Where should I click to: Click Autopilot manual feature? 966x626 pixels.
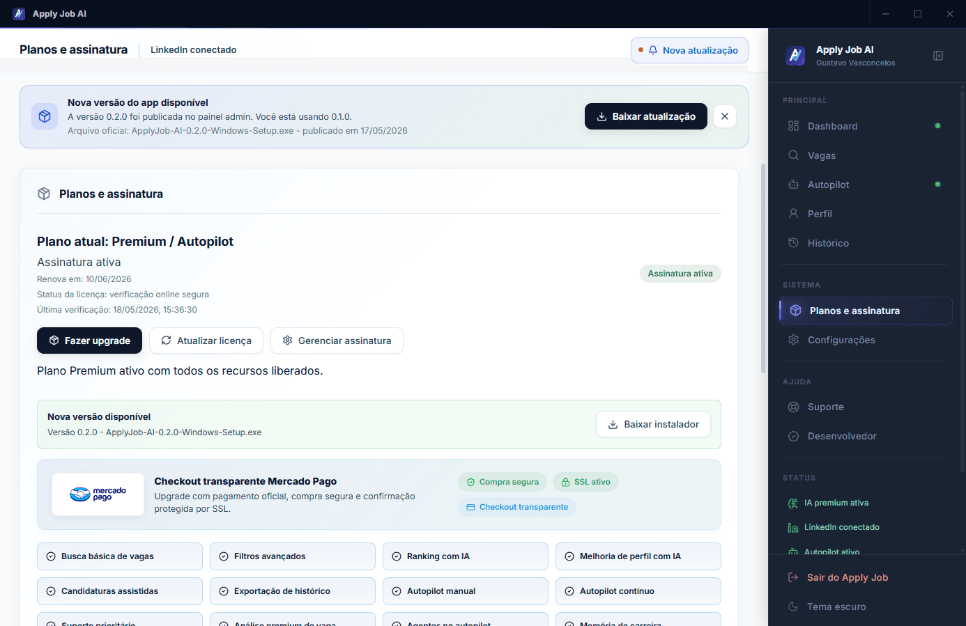[x=466, y=591]
